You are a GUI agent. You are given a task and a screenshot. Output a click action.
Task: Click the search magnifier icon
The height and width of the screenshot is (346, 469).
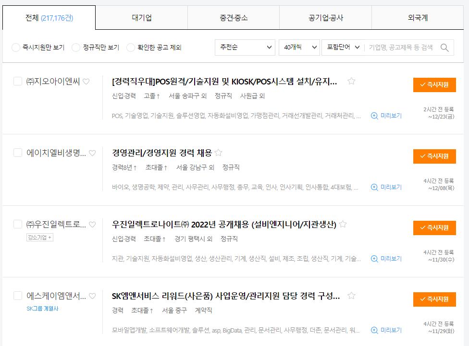click(444, 48)
